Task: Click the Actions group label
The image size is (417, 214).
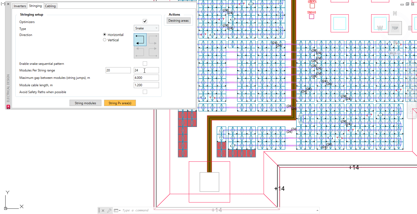Action: coord(174,15)
